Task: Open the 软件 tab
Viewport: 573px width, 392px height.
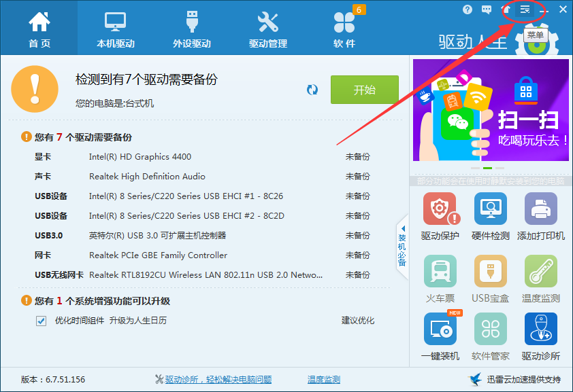Action: [x=344, y=29]
